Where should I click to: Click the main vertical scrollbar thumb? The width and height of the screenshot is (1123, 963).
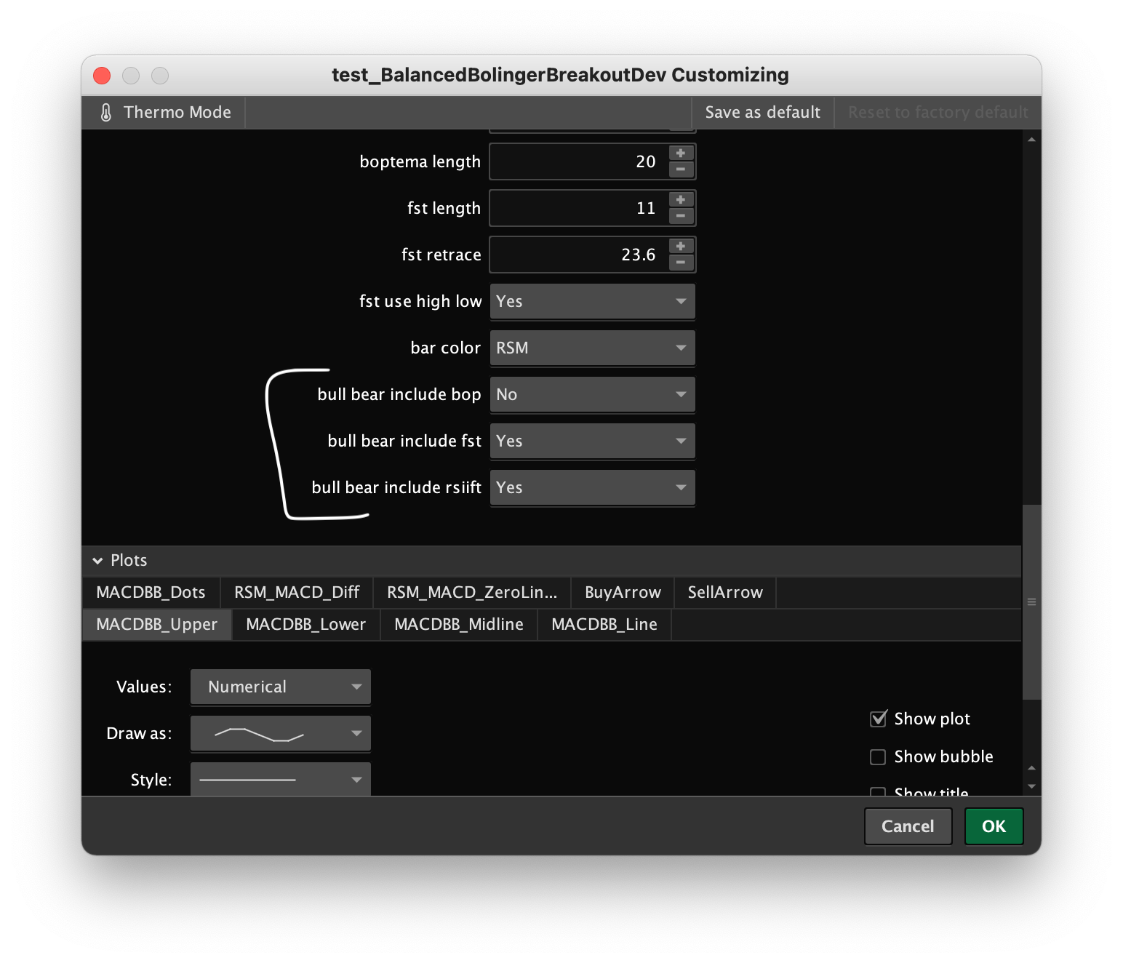[x=1031, y=602]
